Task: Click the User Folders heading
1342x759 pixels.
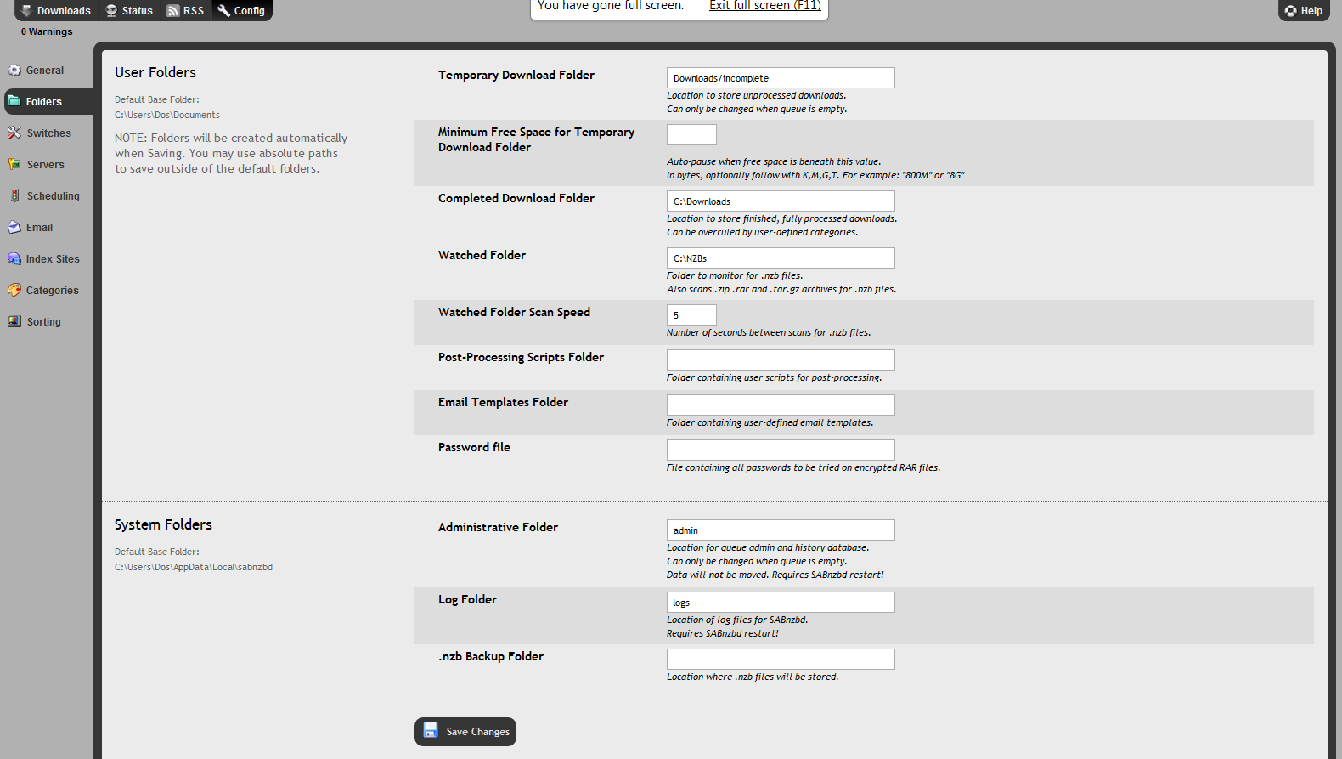Action: tap(155, 73)
